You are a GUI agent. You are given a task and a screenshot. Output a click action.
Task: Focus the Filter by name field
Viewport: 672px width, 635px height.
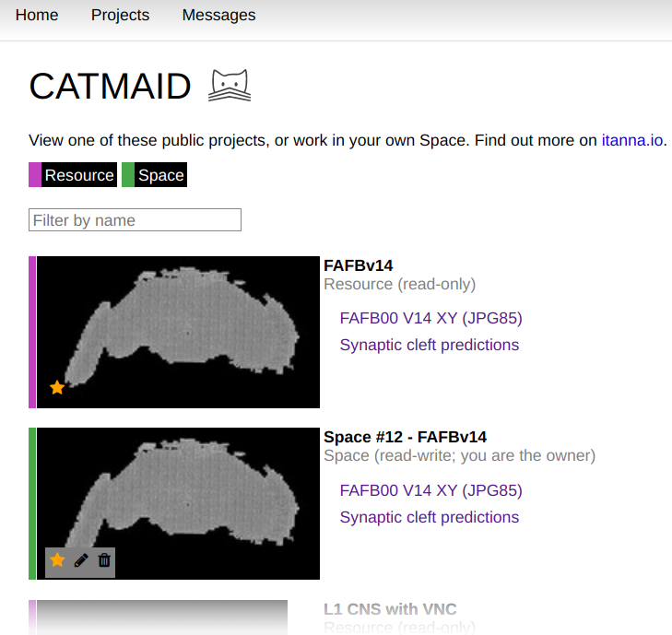tap(135, 220)
